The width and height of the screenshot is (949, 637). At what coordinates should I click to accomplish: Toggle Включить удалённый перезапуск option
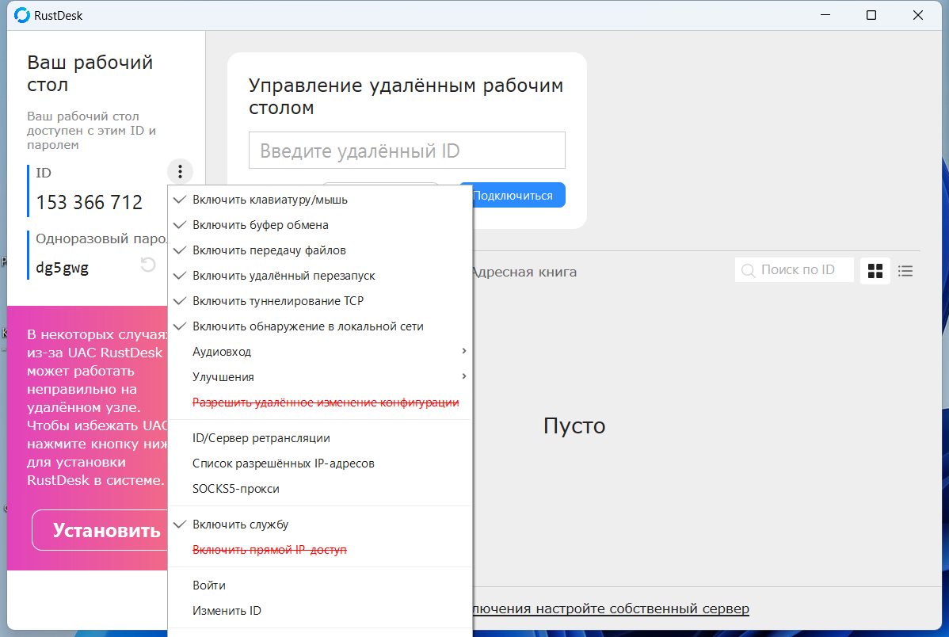[319, 276]
